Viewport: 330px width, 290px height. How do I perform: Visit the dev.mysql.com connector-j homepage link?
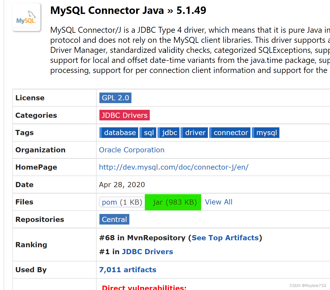pyautogui.click(x=174, y=167)
